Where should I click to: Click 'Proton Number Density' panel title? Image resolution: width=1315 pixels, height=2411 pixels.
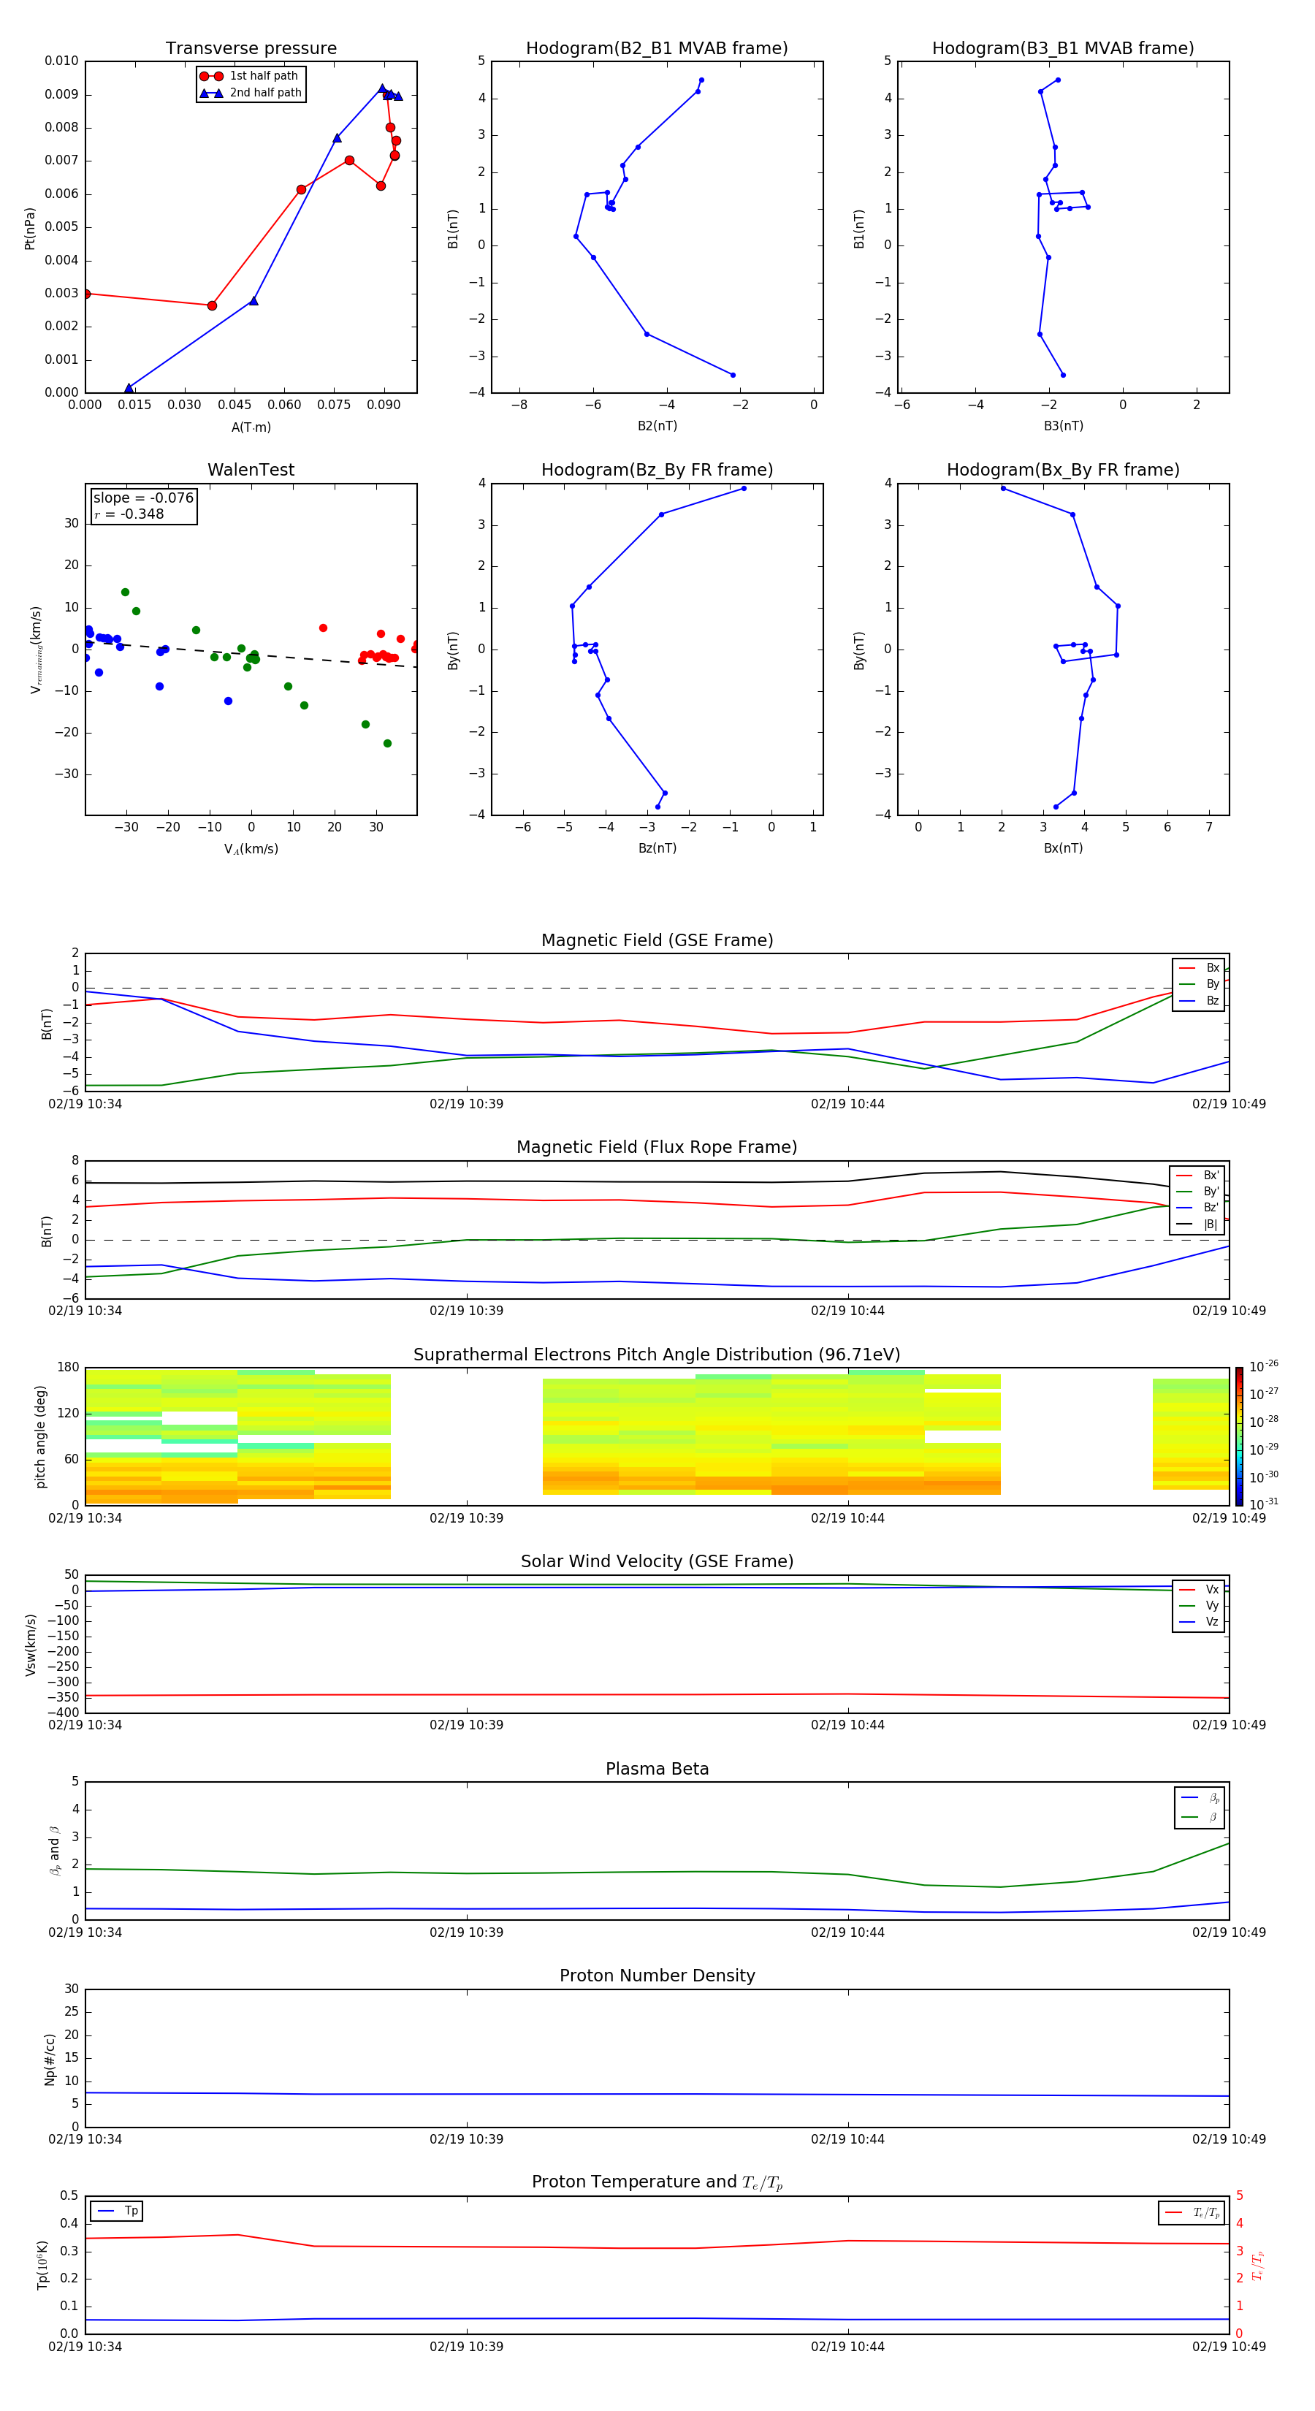tap(657, 1976)
